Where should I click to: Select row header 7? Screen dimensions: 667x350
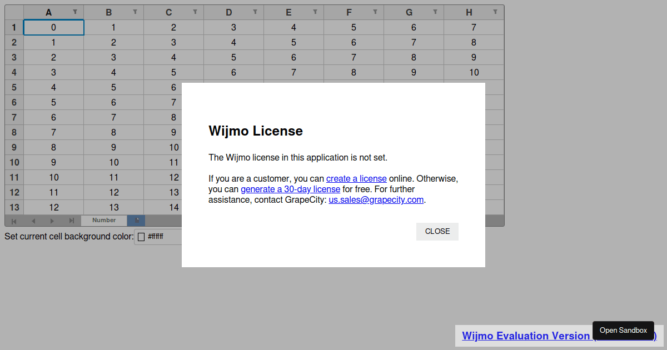[x=14, y=117]
